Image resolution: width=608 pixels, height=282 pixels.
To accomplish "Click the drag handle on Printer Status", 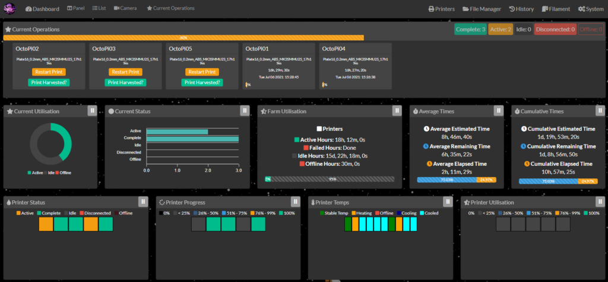I will coord(143,201).
